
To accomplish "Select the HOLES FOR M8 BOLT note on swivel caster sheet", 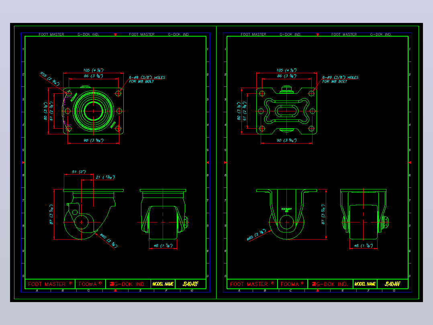I will pyautogui.click(x=147, y=79).
